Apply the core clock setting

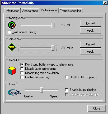point(91,52)
